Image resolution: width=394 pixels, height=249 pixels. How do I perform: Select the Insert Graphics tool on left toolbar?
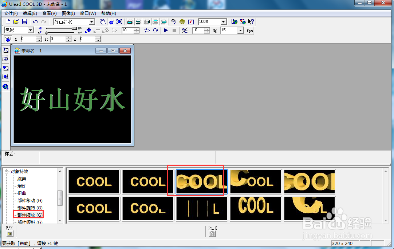point(5,68)
